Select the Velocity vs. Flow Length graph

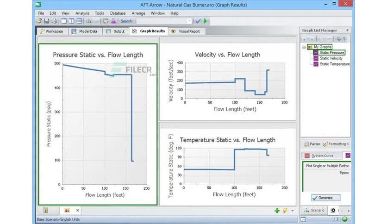228,81
